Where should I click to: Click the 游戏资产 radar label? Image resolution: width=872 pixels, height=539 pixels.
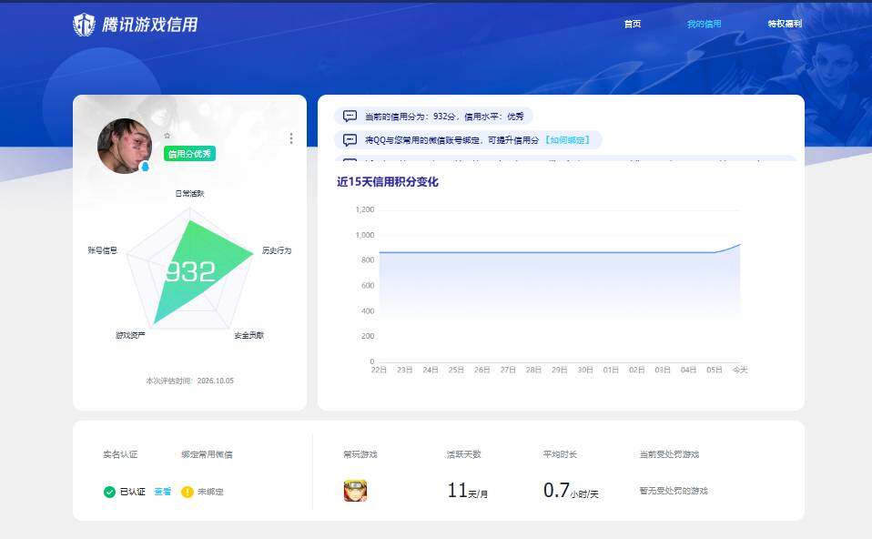(130, 335)
